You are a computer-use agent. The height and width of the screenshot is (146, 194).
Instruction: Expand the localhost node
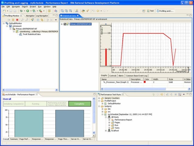106,131
